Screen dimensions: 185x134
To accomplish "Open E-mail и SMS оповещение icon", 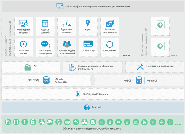I will click(45, 44).
